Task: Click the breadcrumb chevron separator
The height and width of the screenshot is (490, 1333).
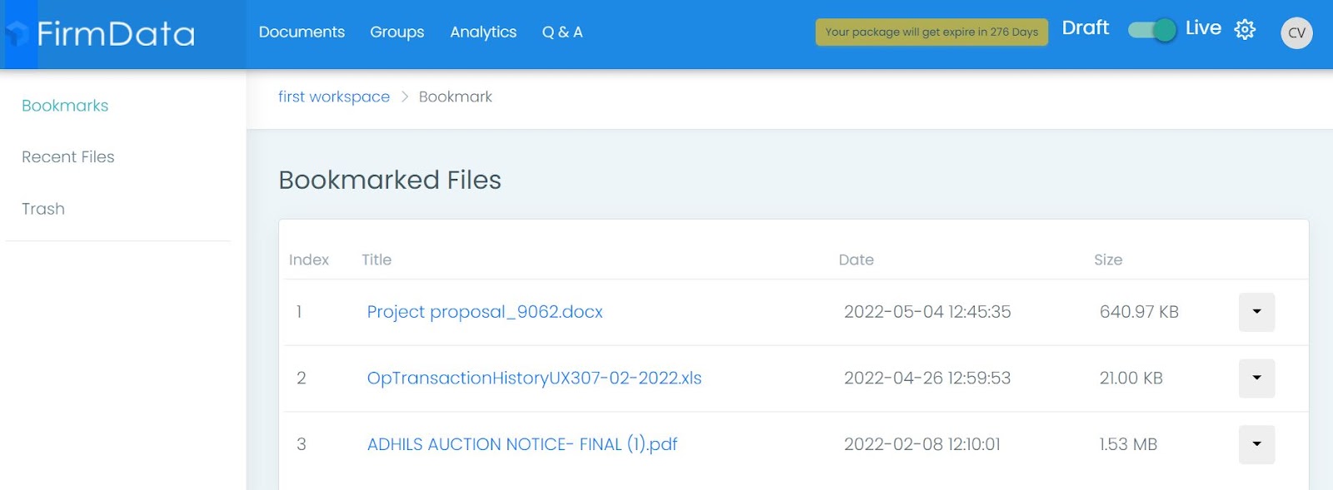Action: pyautogui.click(x=405, y=97)
